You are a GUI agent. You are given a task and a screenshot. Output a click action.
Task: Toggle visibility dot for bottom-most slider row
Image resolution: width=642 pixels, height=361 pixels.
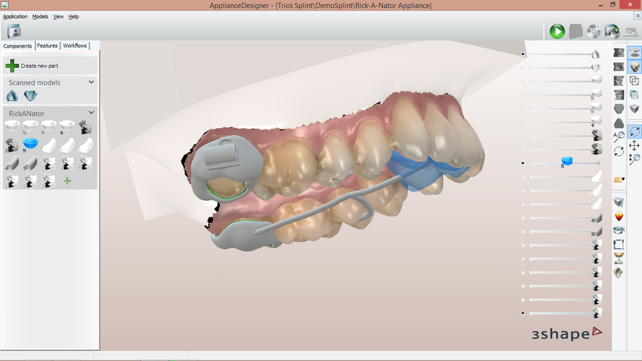tap(523, 313)
